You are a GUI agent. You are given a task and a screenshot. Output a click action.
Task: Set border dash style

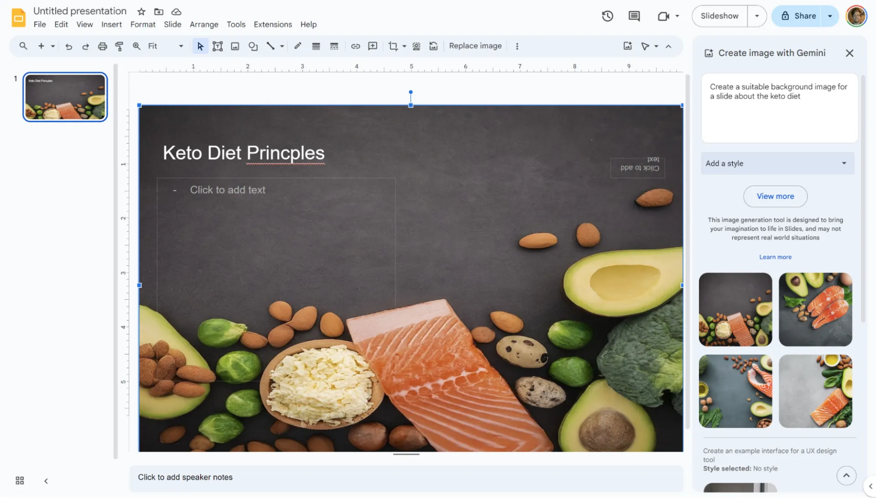[334, 46]
